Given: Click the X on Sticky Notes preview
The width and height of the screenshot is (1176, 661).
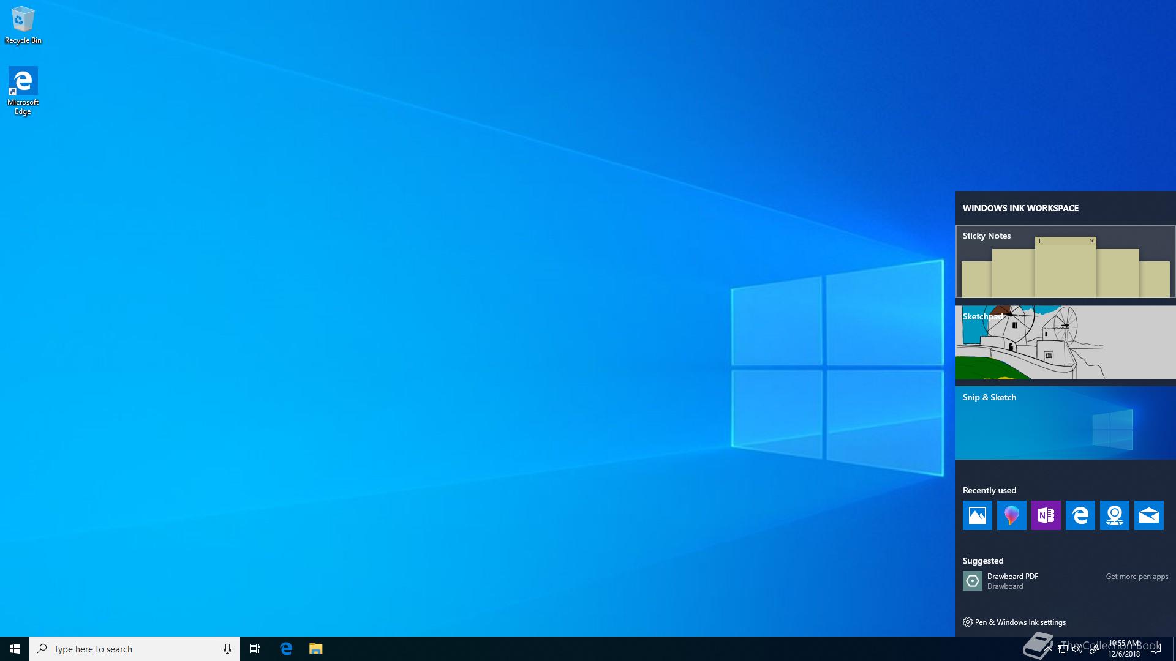Looking at the screenshot, I should coord(1091,241).
